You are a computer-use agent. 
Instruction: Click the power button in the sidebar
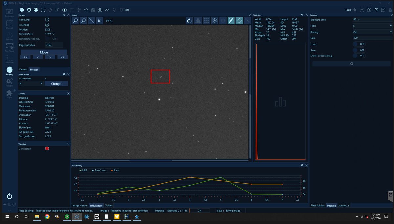click(x=10, y=196)
